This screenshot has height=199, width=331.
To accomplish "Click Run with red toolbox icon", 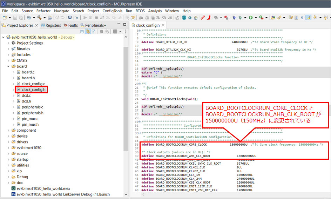I will (261, 18).
